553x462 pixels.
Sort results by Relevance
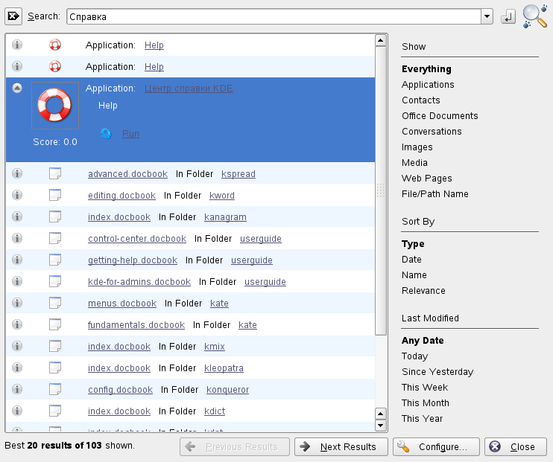(x=423, y=291)
